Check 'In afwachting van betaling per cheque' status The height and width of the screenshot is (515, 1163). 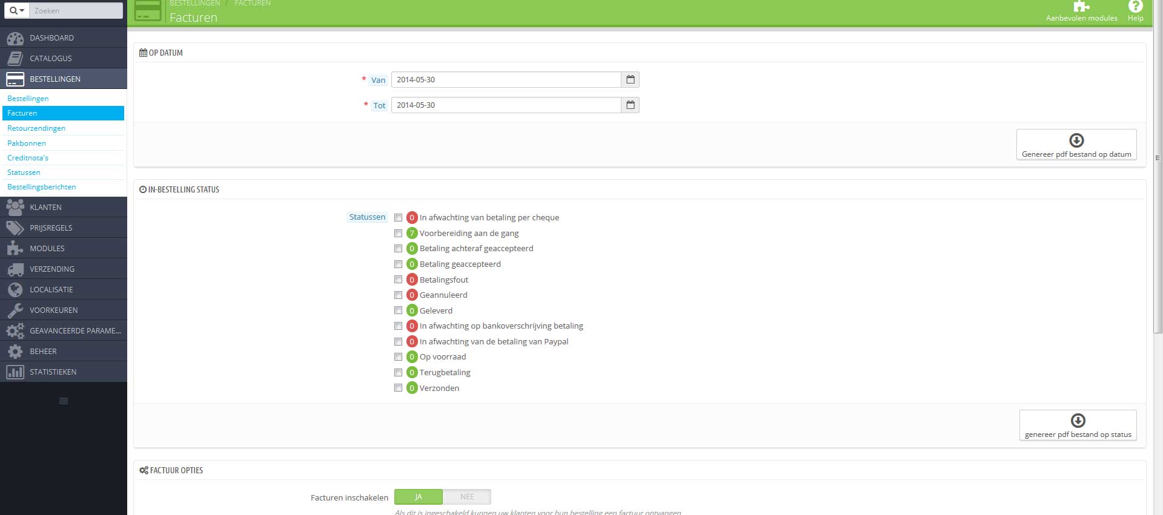[398, 218]
